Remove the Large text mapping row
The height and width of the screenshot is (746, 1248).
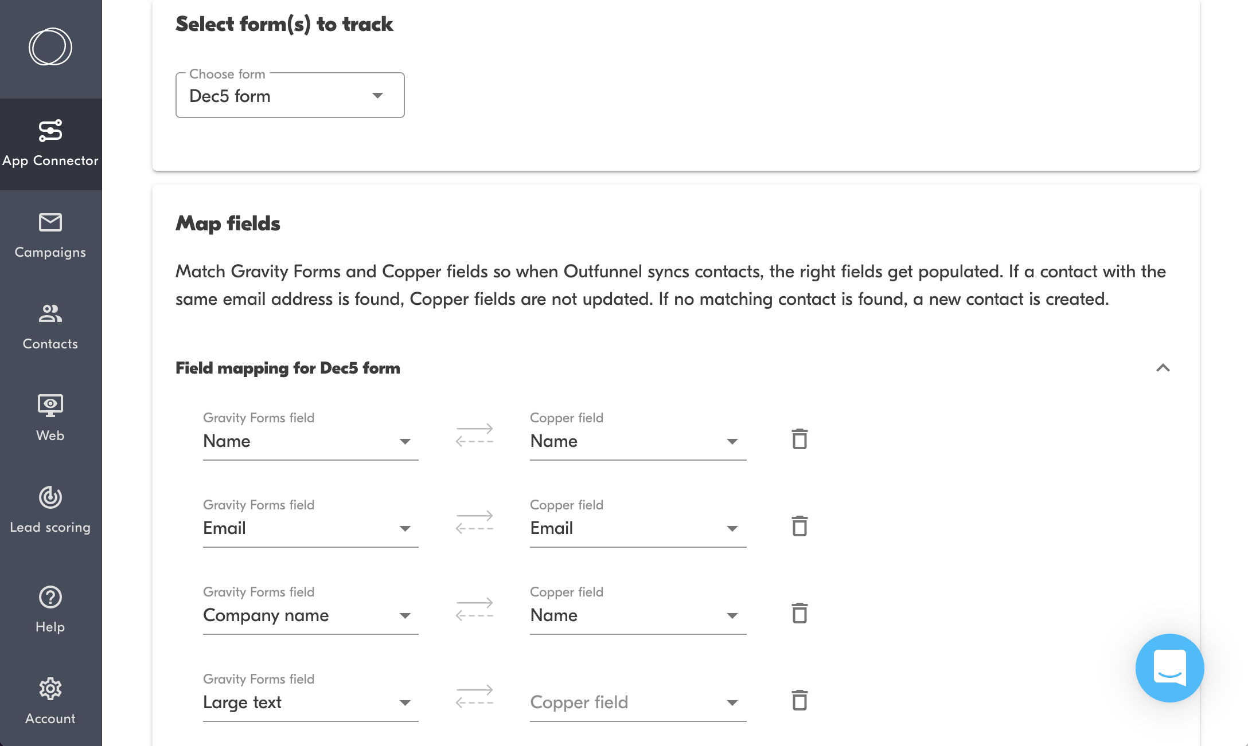point(799,701)
